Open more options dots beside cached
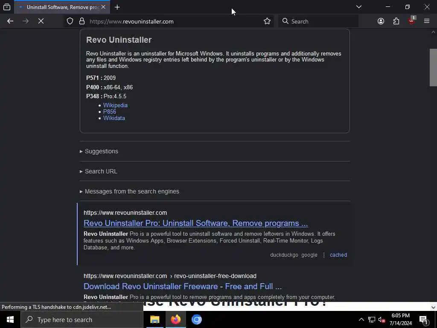 pyautogui.click(x=323, y=255)
